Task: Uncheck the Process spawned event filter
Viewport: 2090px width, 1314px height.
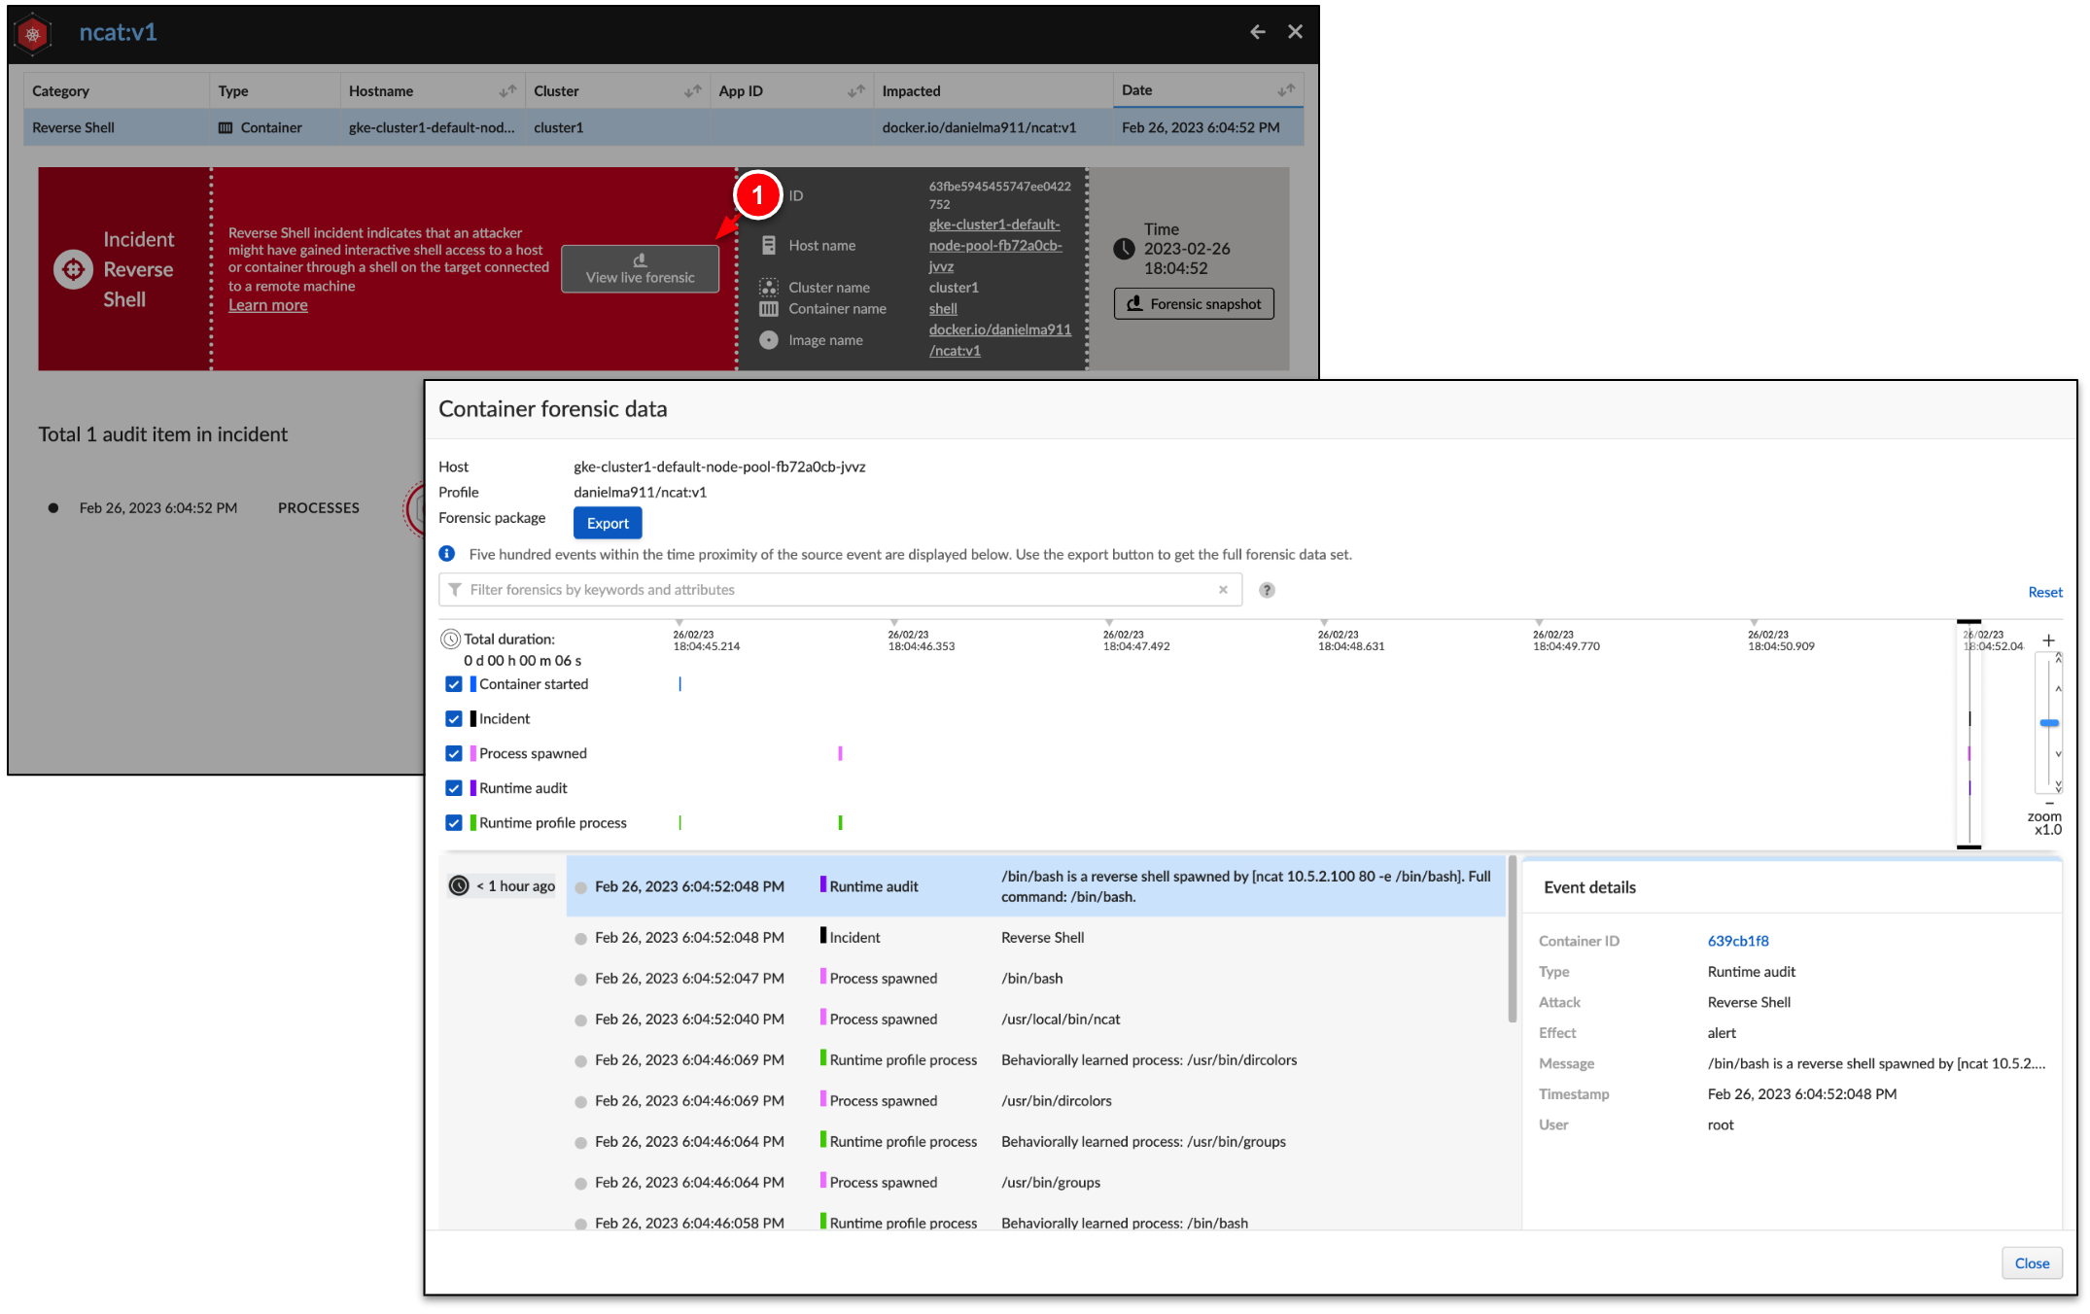Action: (x=454, y=753)
